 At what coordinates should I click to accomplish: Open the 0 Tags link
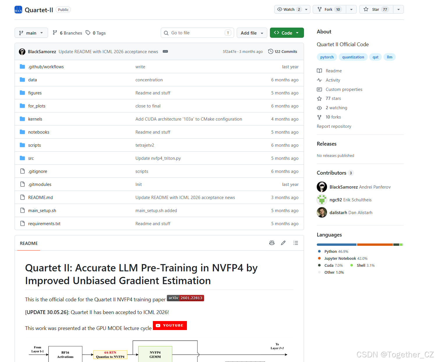[96, 33]
